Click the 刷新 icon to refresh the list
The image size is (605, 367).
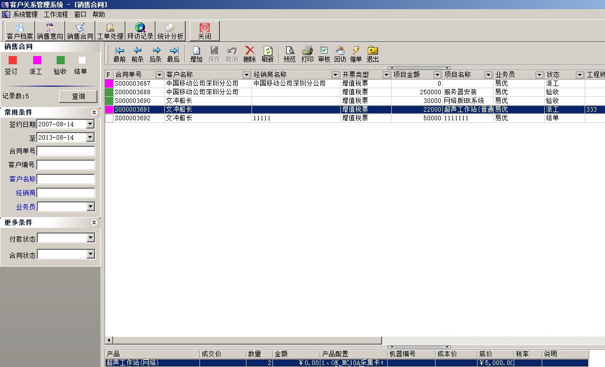[268, 54]
